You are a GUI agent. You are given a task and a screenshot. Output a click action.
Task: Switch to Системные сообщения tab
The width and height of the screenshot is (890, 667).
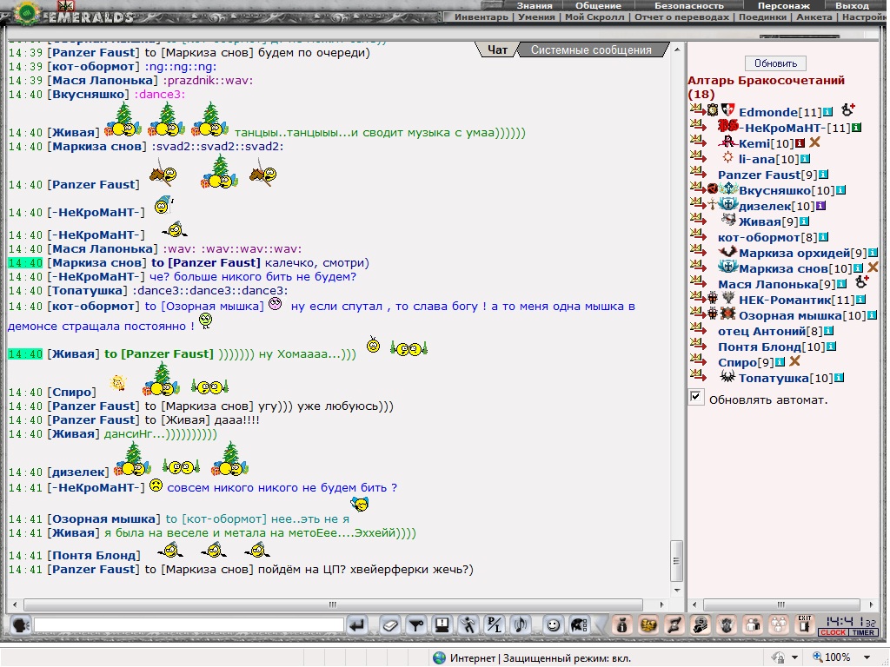pos(591,50)
